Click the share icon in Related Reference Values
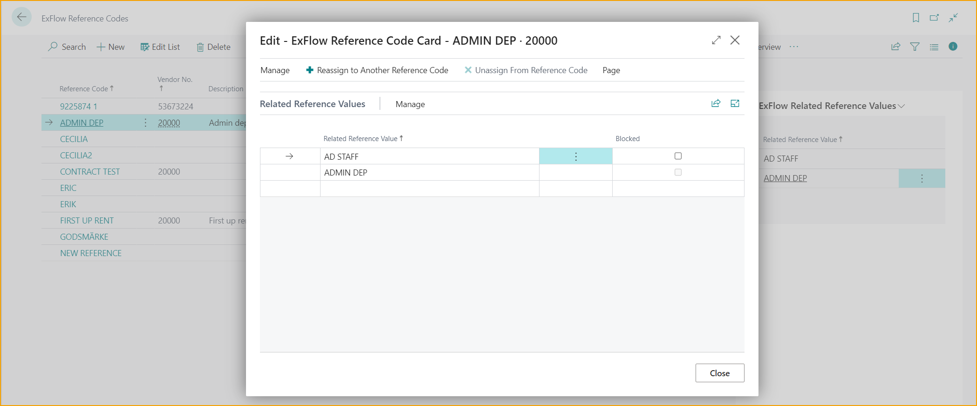This screenshot has height=406, width=977. click(716, 103)
